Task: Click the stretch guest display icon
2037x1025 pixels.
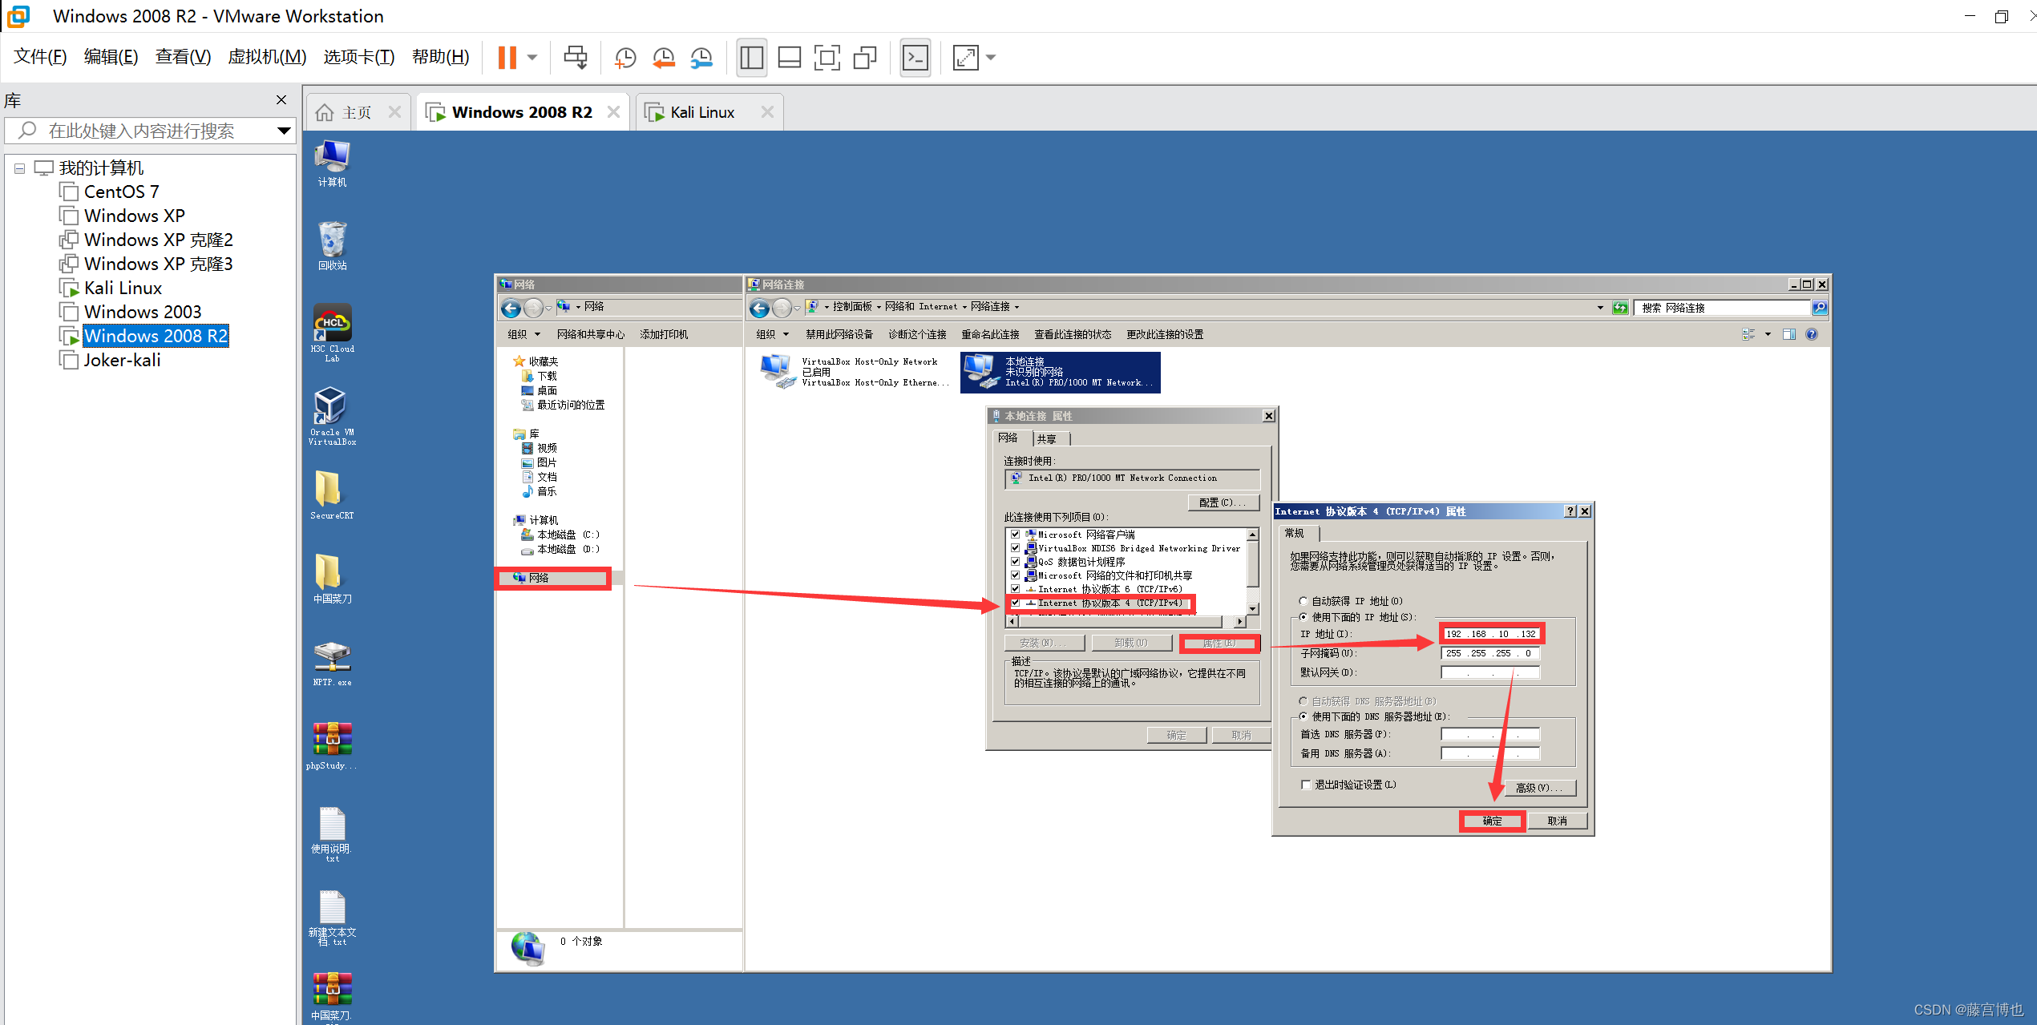Action: tap(965, 58)
